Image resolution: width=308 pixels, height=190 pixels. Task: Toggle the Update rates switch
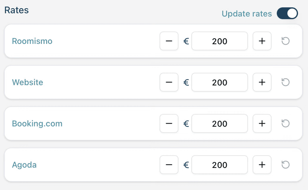coord(287,14)
